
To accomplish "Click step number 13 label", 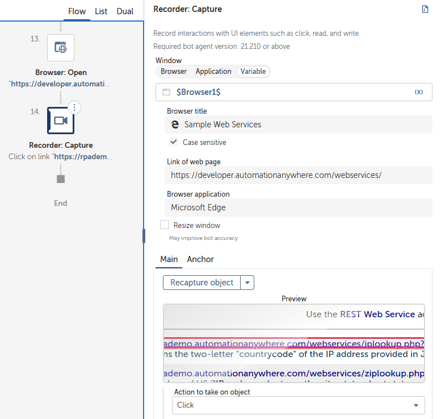I will pos(35,39).
